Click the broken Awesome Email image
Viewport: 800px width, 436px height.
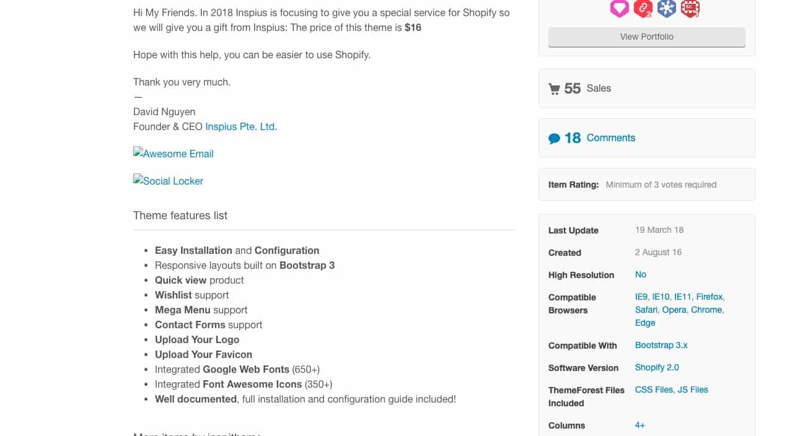pyautogui.click(x=174, y=154)
